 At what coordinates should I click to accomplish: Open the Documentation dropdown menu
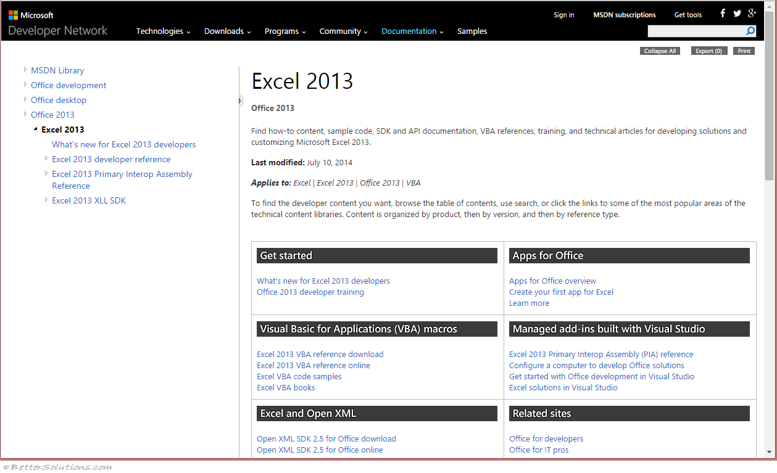click(x=412, y=31)
